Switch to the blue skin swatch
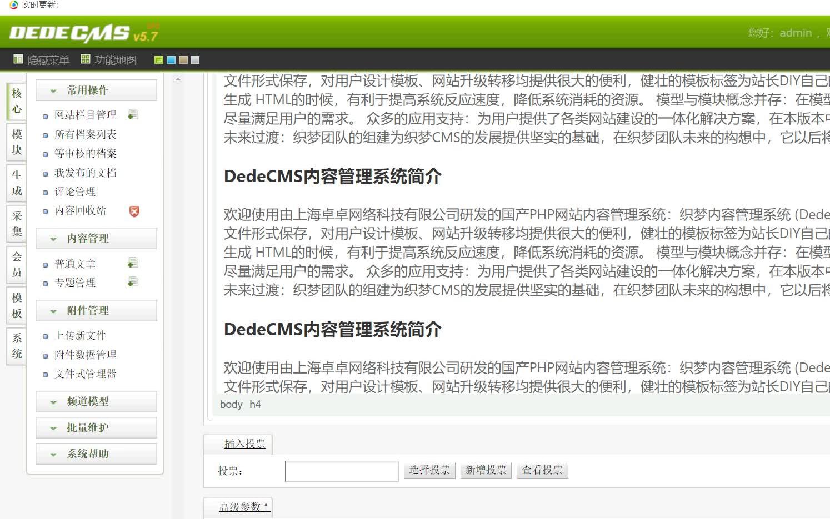This screenshot has width=830, height=519. tap(171, 60)
